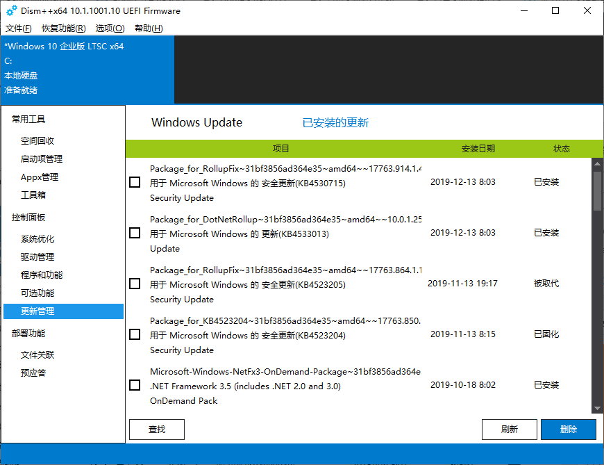Sort by 安装日期 column header
The image size is (604, 465).
click(x=478, y=149)
